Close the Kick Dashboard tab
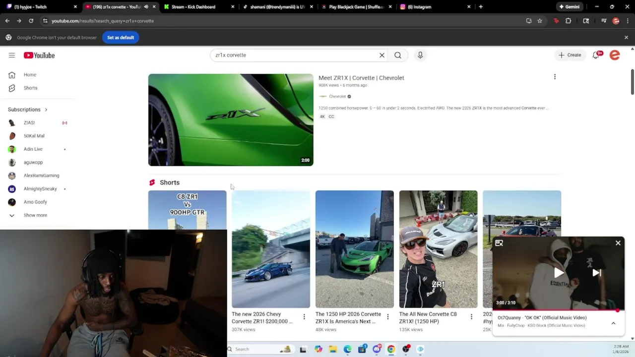The image size is (635, 357). (x=233, y=7)
